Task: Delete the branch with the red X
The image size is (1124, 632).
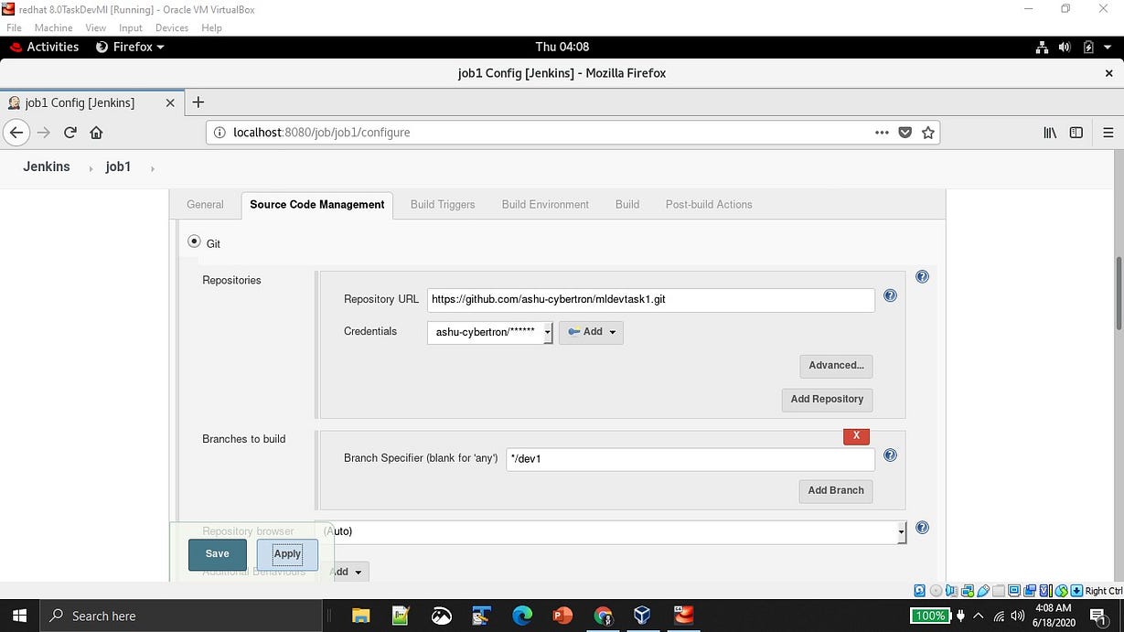Action: [856, 436]
